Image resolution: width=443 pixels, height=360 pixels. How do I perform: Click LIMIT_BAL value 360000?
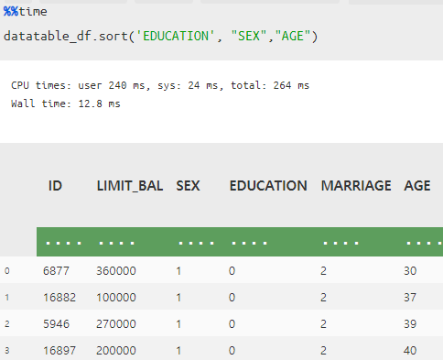click(x=116, y=271)
